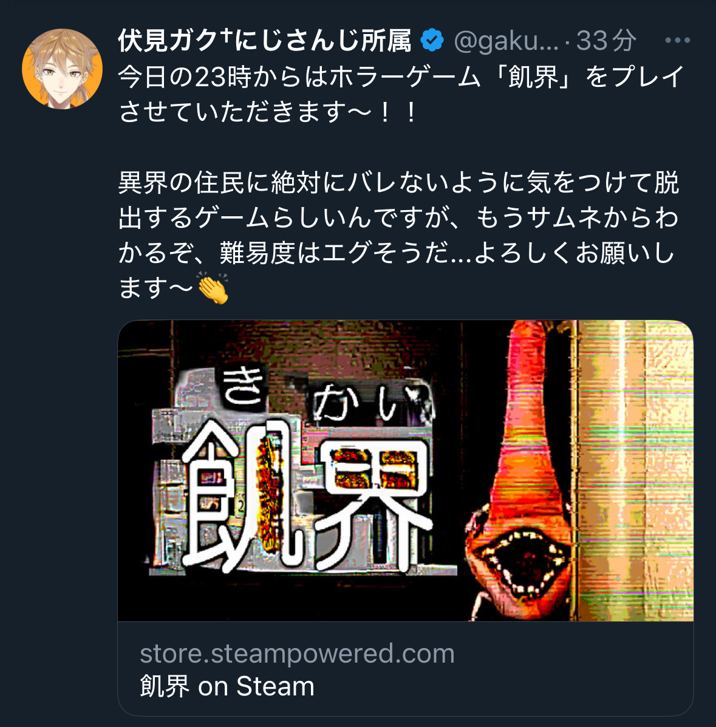Click the @gaku... username handle
This screenshot has width=716, height=727.
click(506, 41)
